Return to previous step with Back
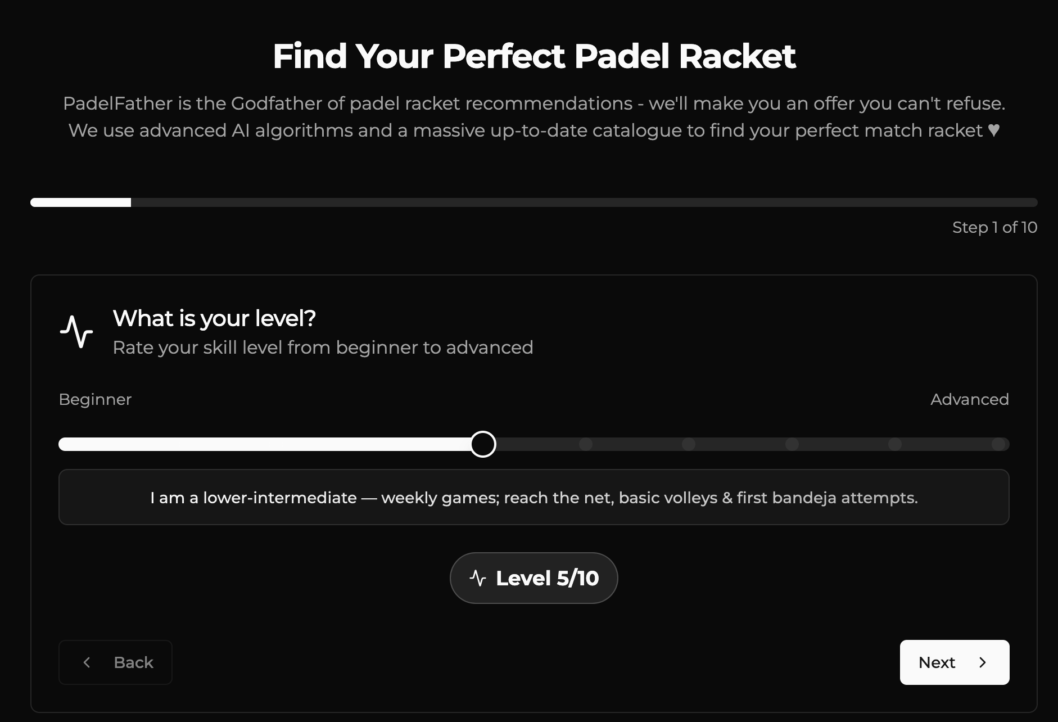 [115, 662]
